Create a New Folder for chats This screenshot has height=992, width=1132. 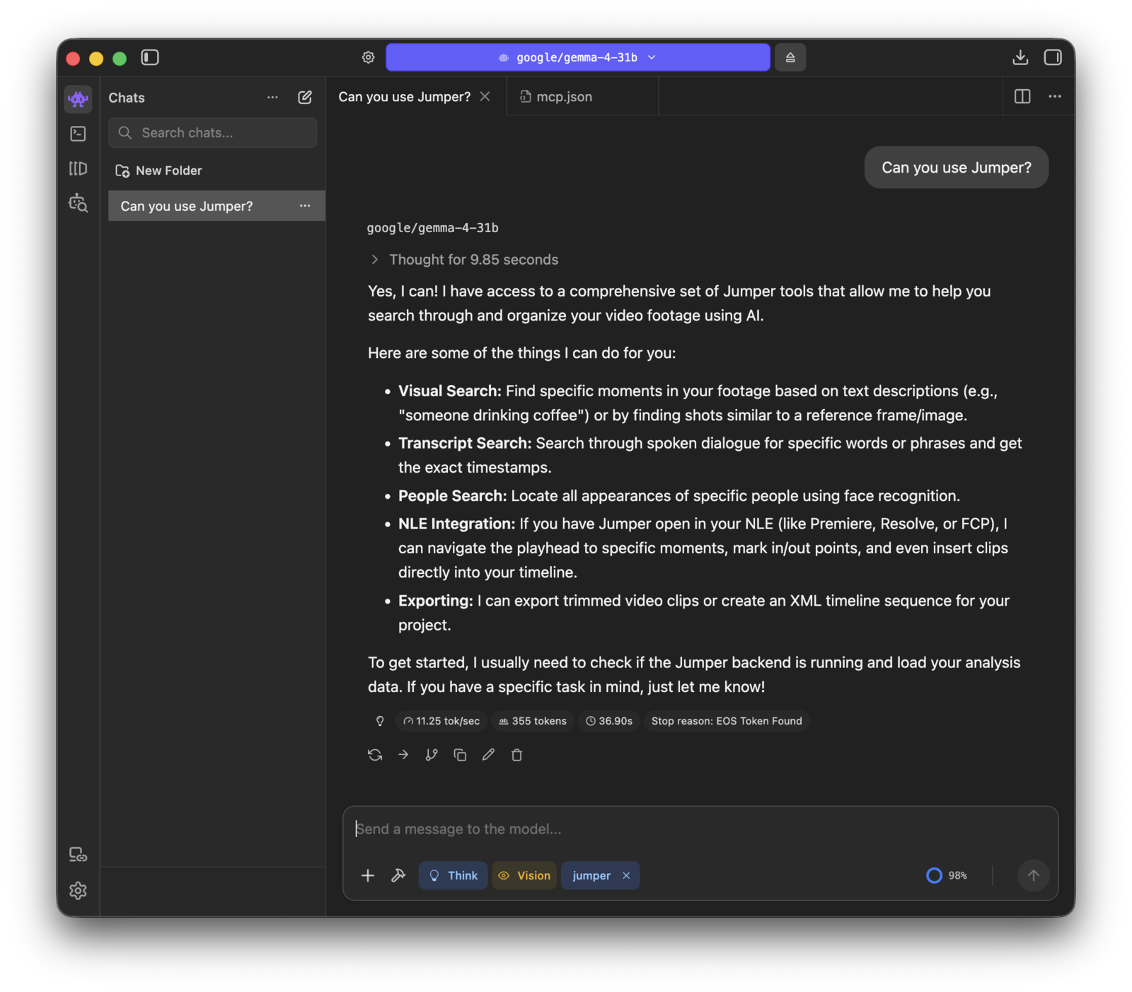coord(168,170)
